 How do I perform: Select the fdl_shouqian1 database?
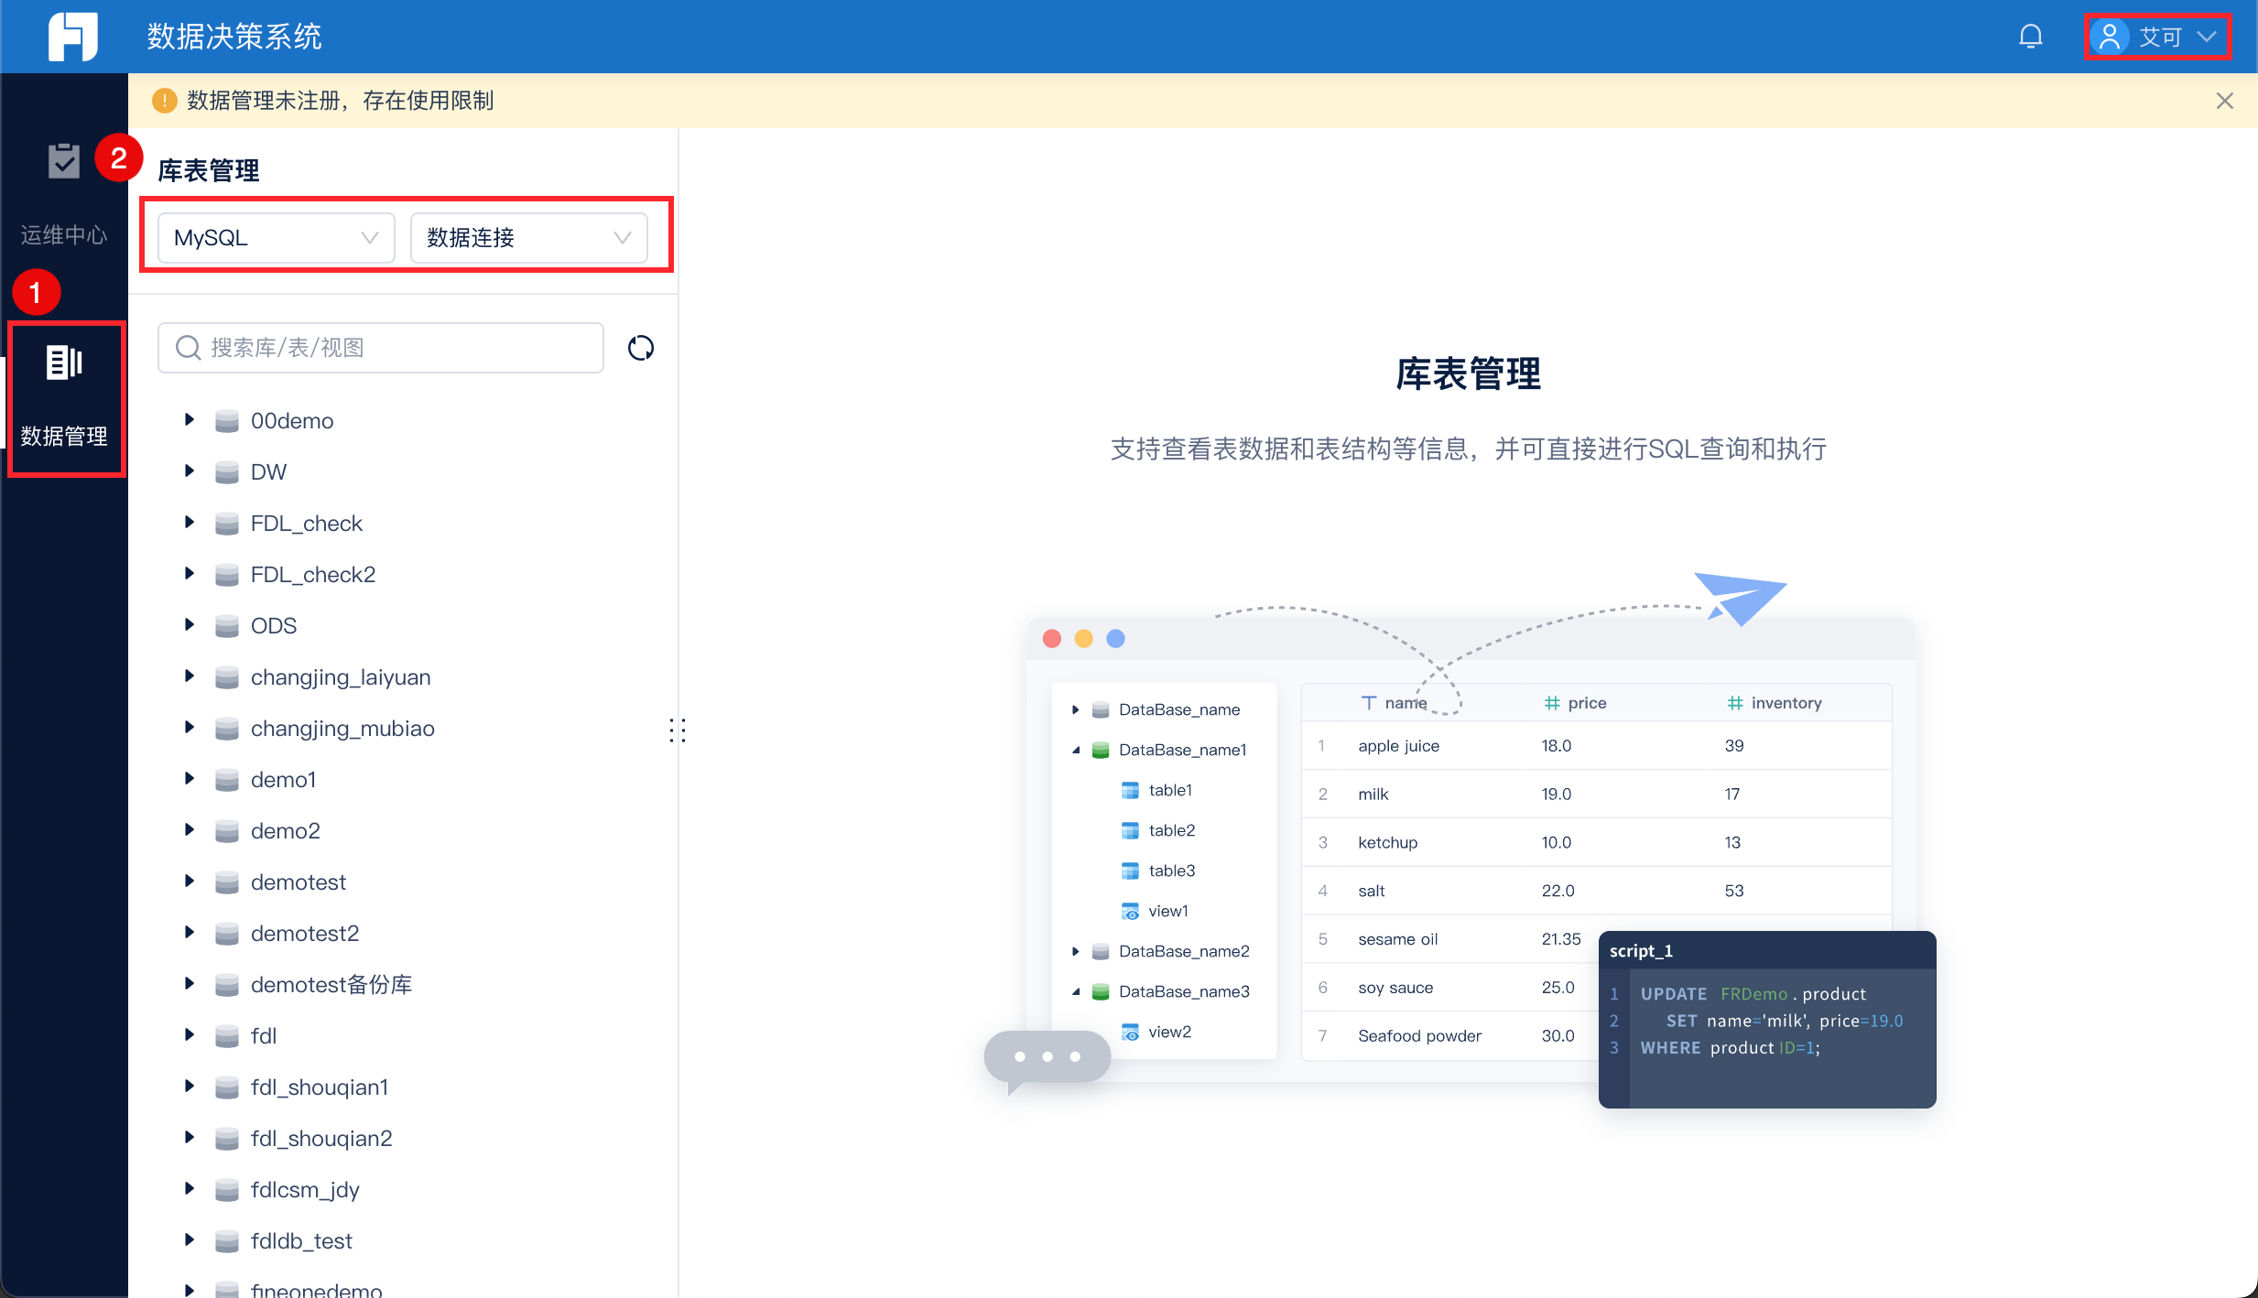coord(319,1087)
